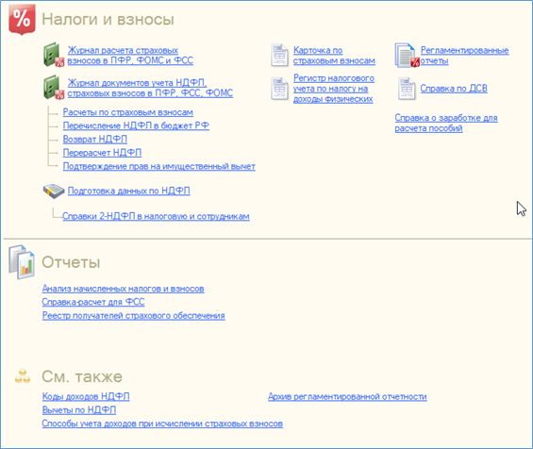
Task: Click the document icon beside Карточка по страховым взносам
Action: pos(279,55)
